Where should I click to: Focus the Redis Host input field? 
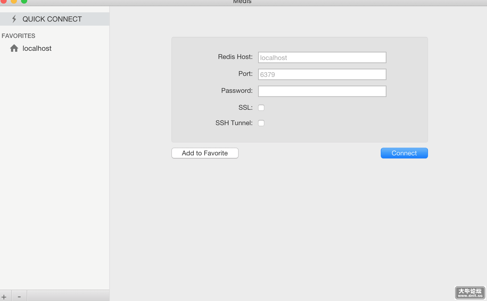pyautogui.click(x=322, y=57)
